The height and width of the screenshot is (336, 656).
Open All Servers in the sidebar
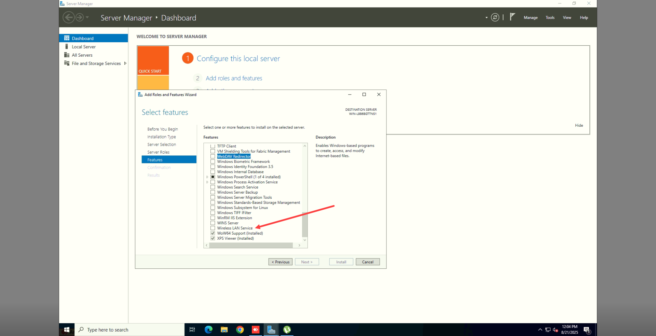82,55
